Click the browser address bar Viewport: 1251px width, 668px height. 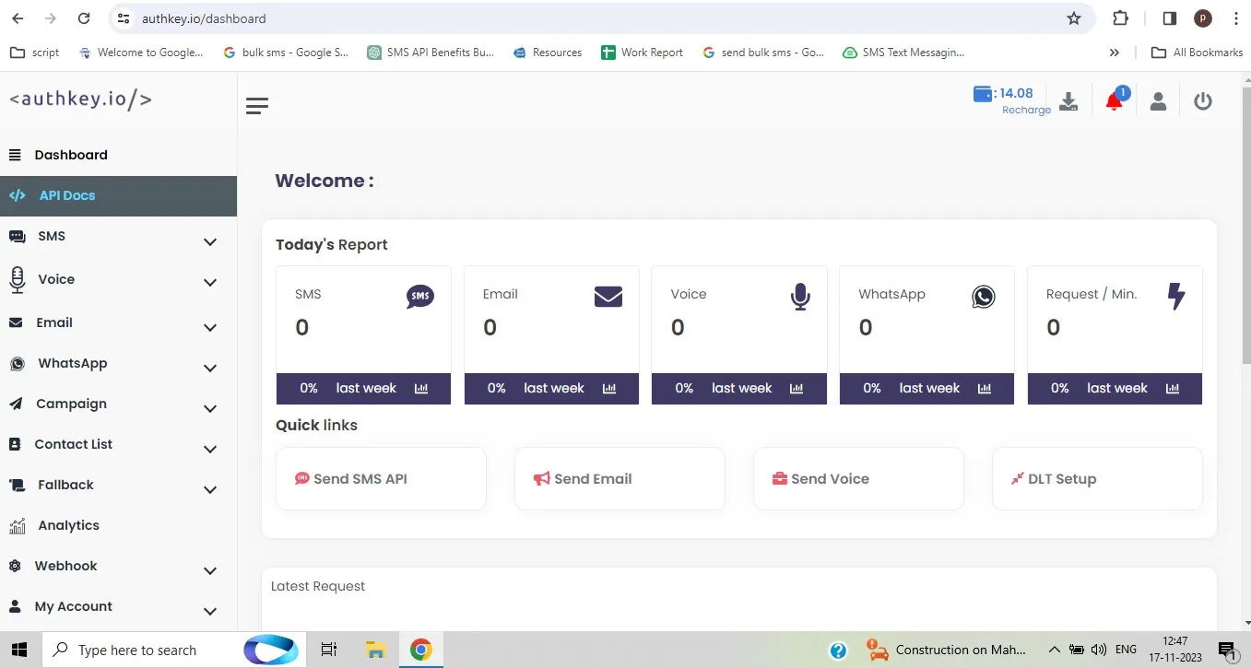[601, 18]
